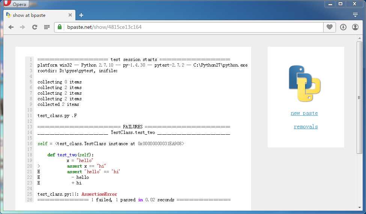
Task: Bookmark page with heart icon
Action: pyautogui.click(x=329, y=27)
